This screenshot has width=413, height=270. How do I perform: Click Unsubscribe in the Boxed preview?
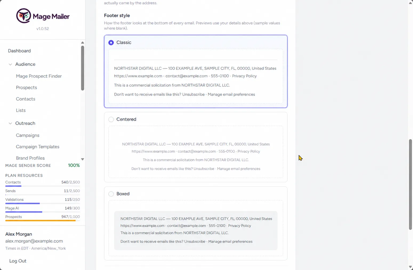pyautogui.click(x=195, y=242)
